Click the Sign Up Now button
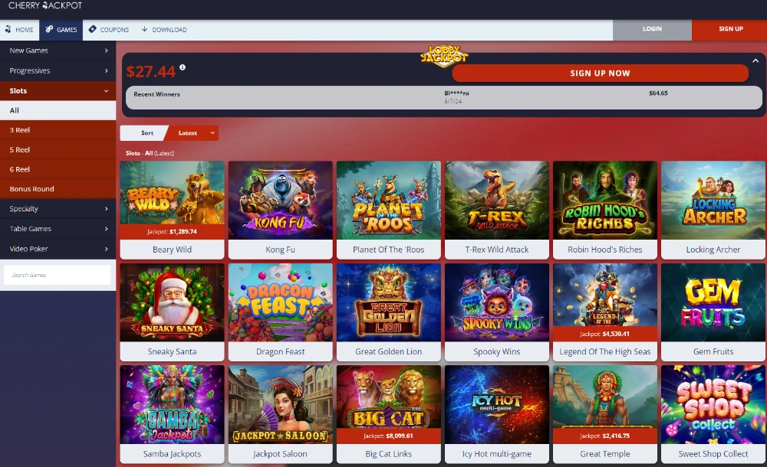Viewport: 767px width, 467px height. click(x=601, y=73)
